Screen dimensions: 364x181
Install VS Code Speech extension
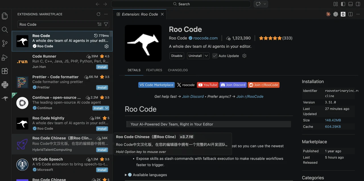102,170
